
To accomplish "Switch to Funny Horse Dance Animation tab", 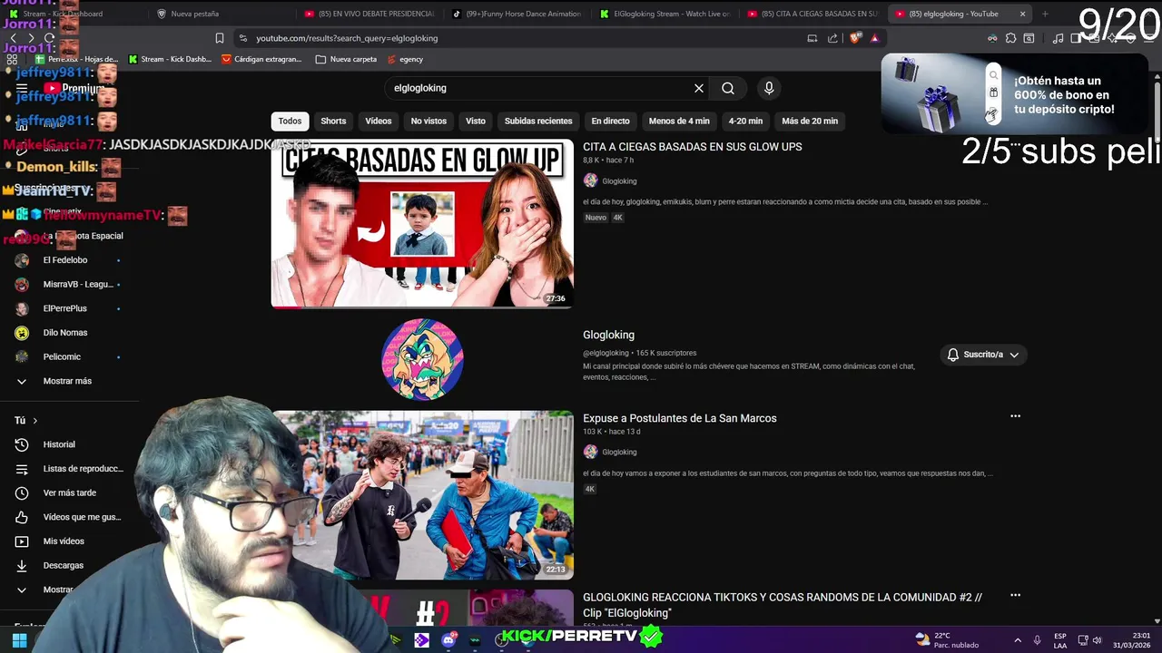I will (516, 14).
